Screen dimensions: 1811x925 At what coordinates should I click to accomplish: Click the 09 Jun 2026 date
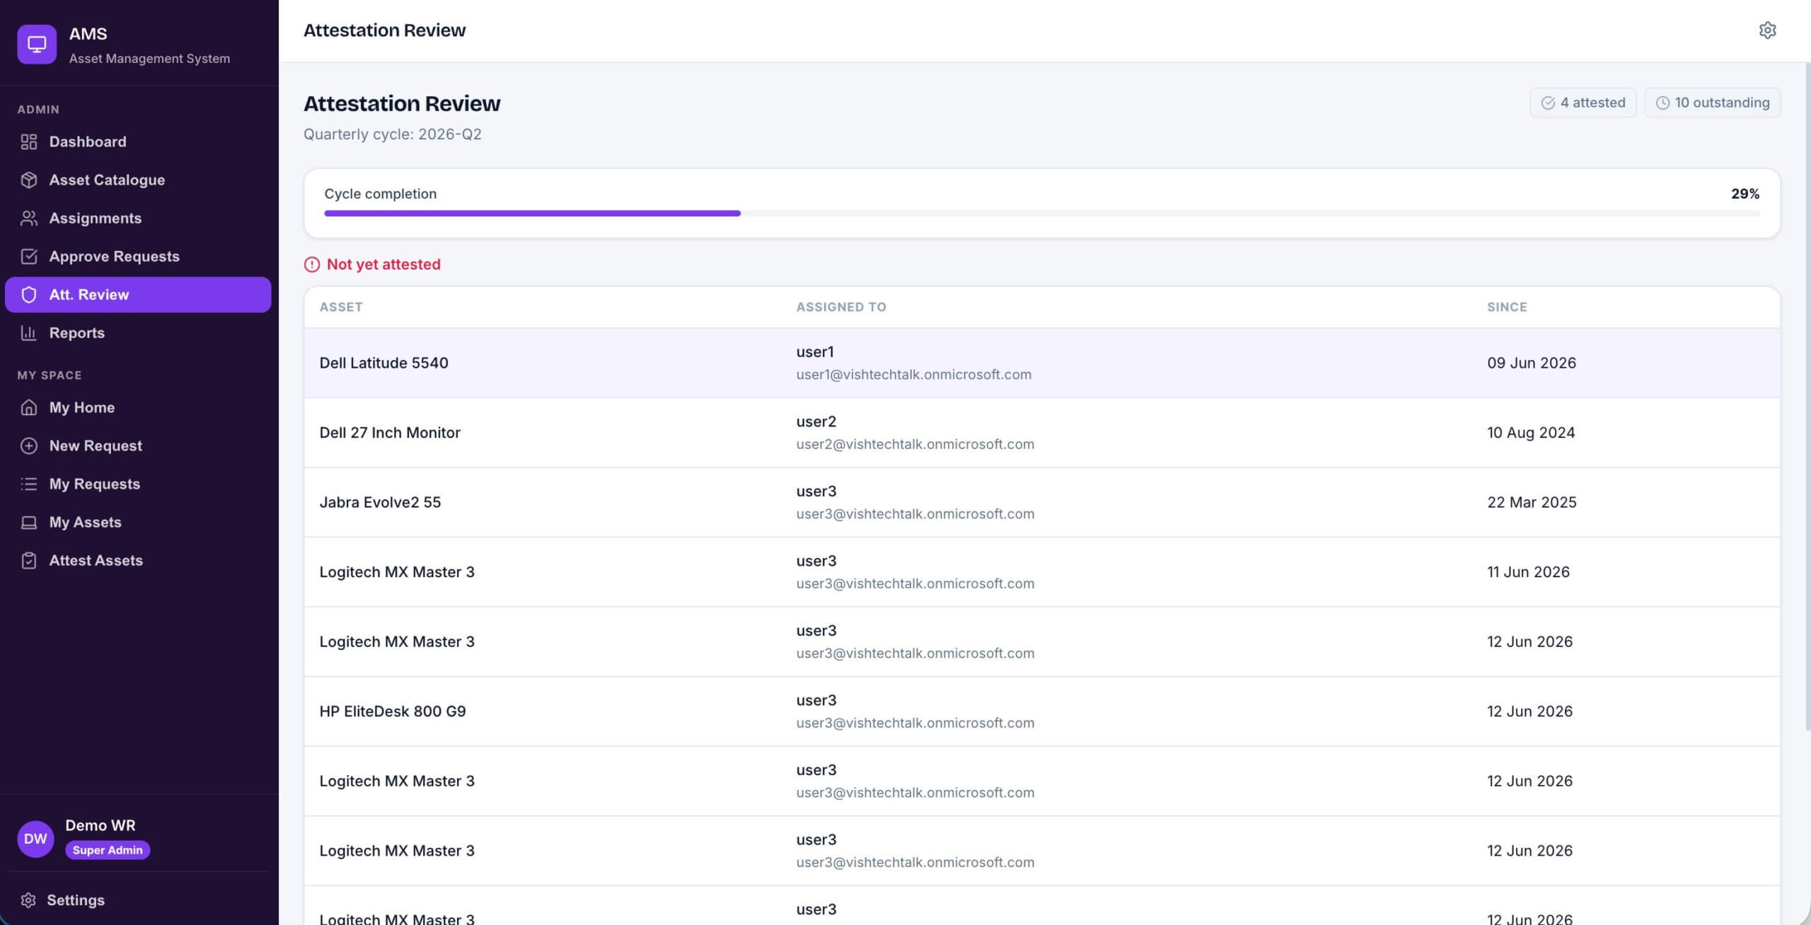[1531, 363]
